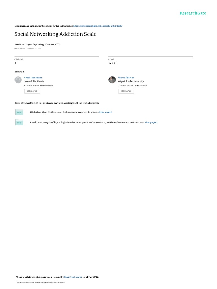This screenshot has height=289, width=217.
Task: Click See Profile button under Ghazi Shahnawaz
Action: pyautogui.click(x=32, y=91)
